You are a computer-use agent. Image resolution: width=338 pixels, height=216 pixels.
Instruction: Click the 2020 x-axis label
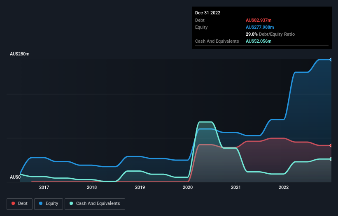click(188, 187)
